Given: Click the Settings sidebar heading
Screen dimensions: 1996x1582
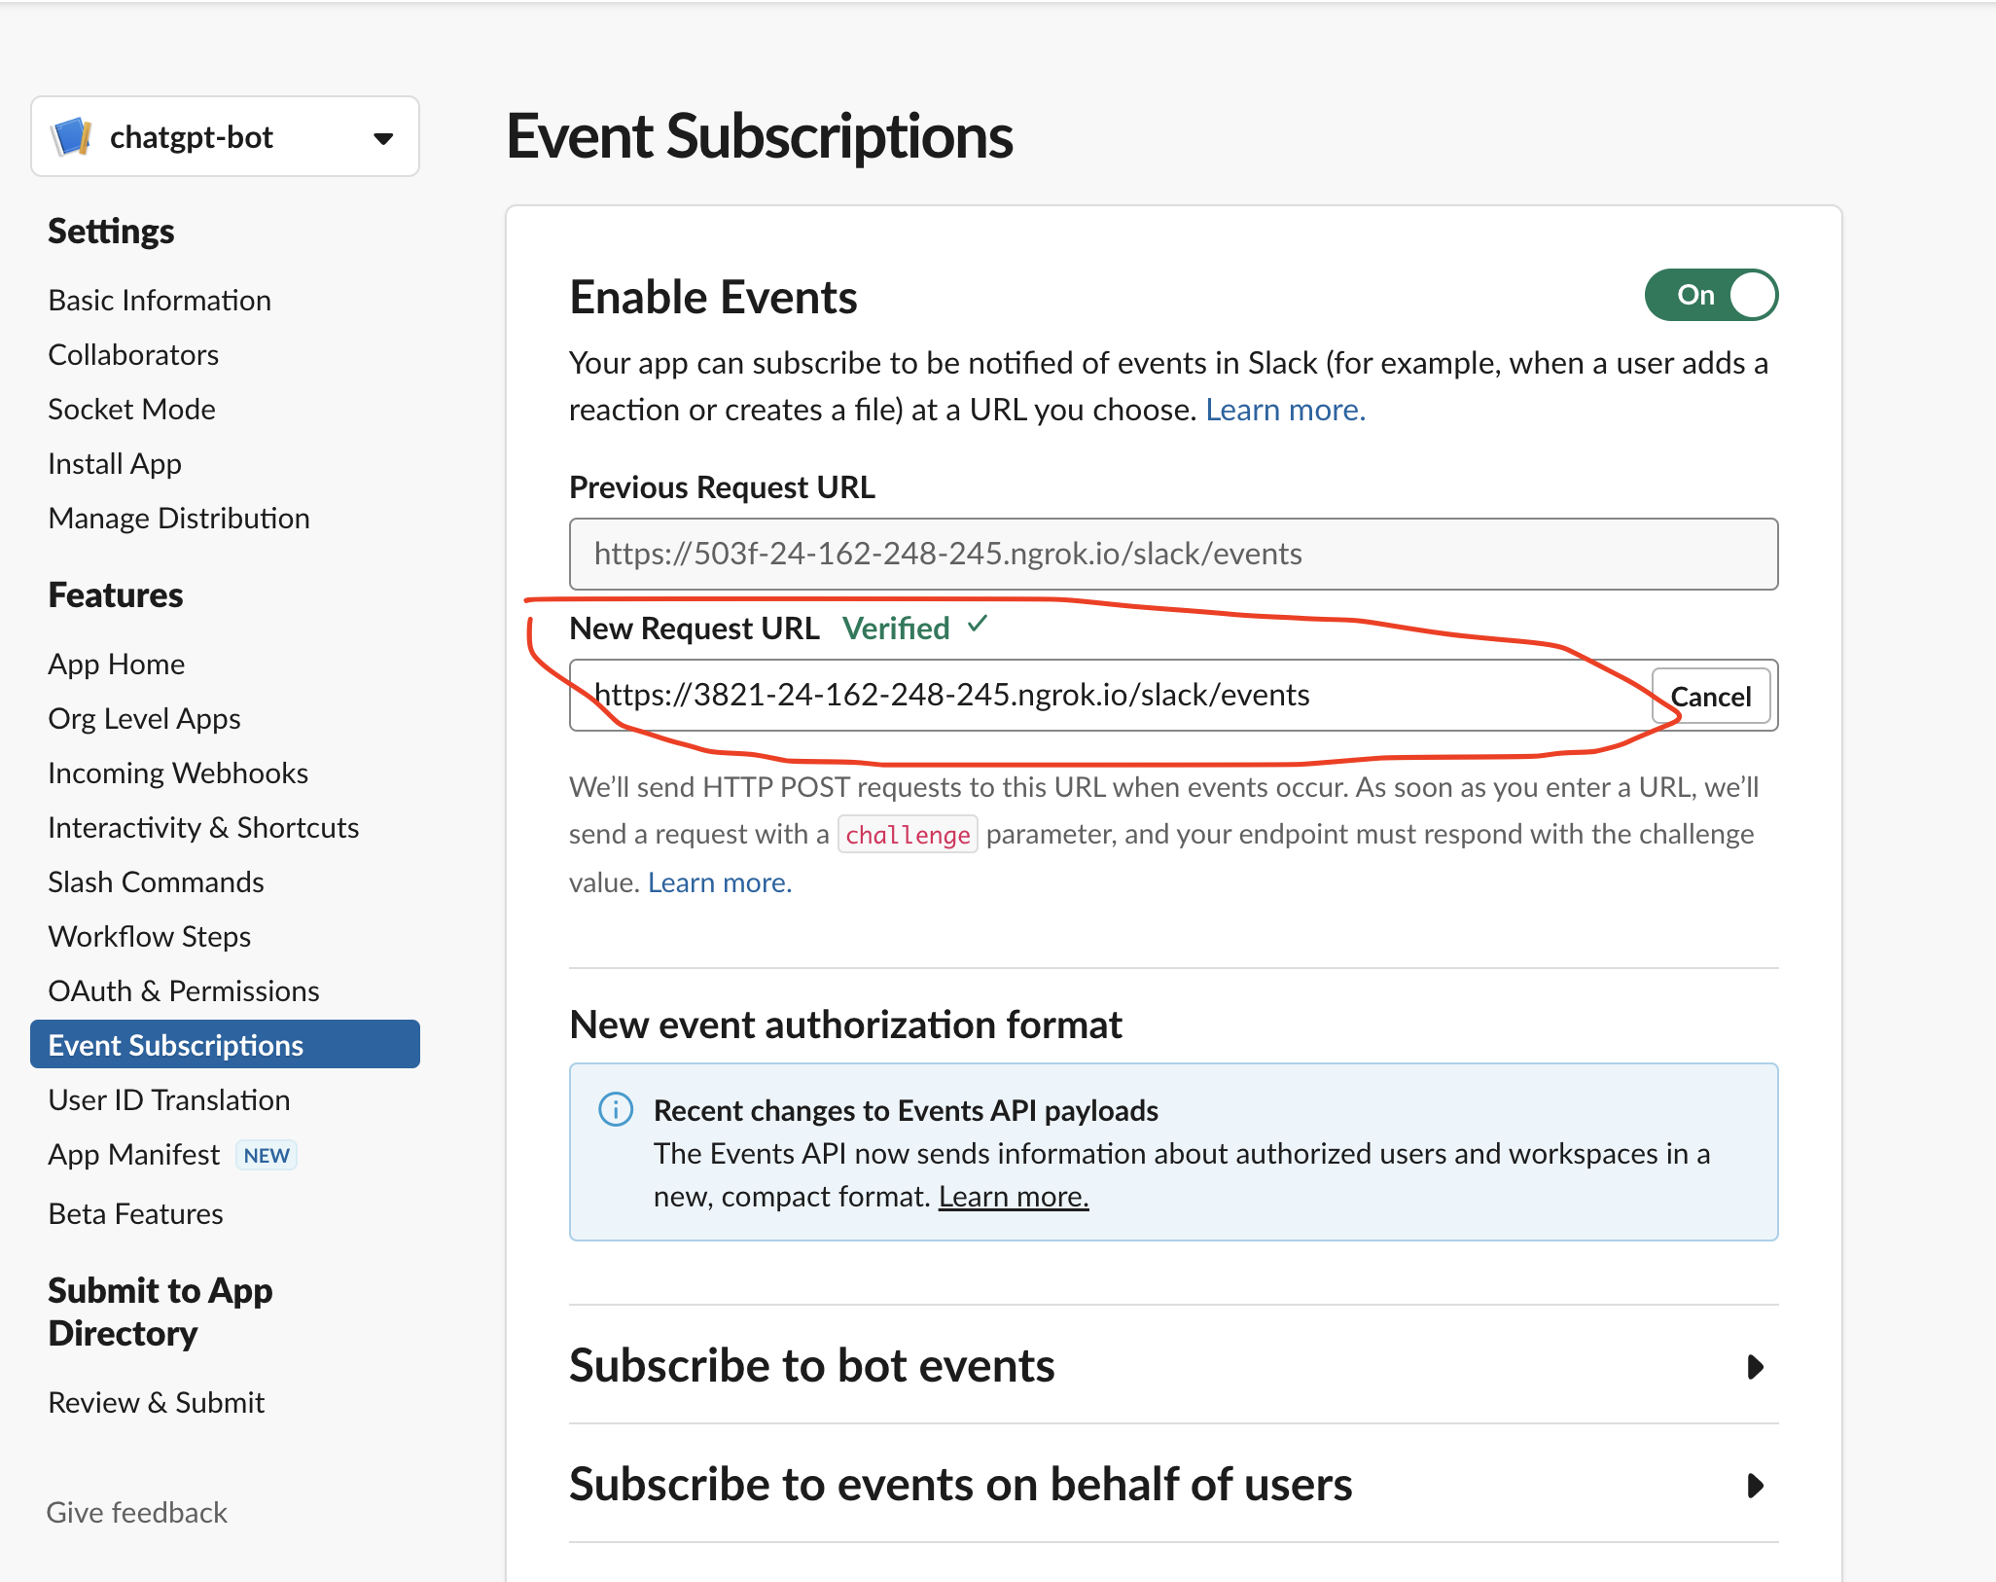Looking at the screenshot, I should point(111,231).
